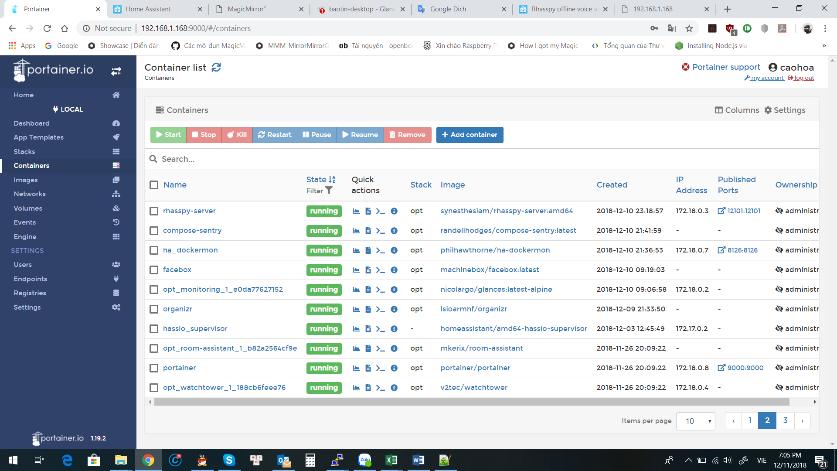Check the organizr container row

(153, 309)
